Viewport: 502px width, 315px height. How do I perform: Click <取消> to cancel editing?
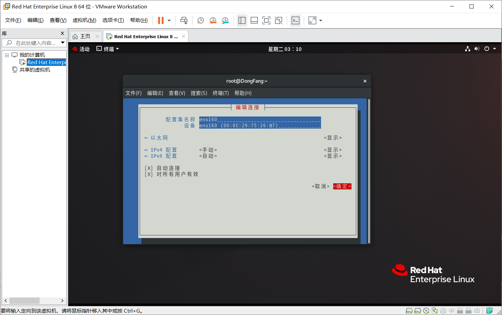[321, 186]
